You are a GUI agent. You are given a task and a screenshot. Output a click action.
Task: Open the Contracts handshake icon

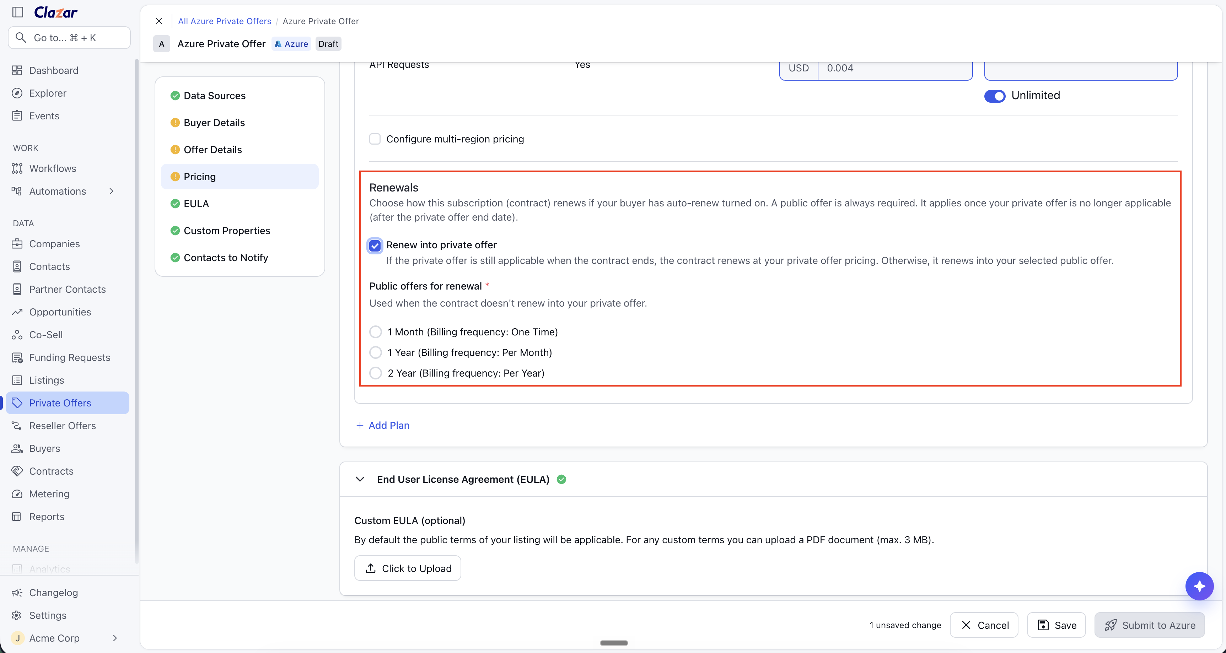coord(17,471)
